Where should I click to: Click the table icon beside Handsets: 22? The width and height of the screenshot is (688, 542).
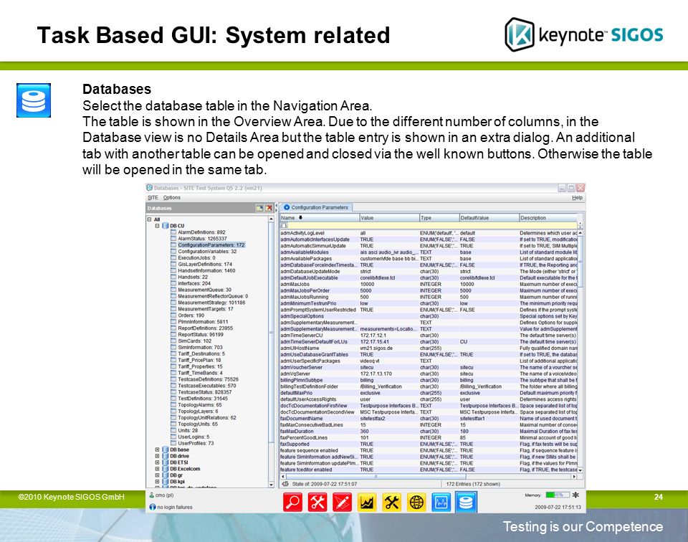173,277
